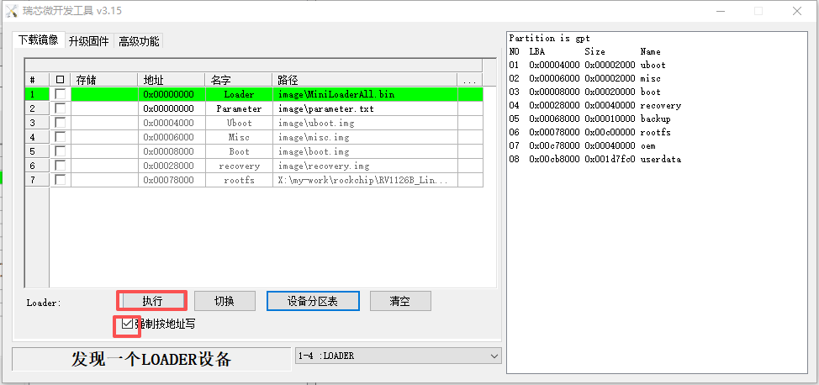Click the Boot name cell in table
This screenshot has height=385, width=819.
click(239, 151)
